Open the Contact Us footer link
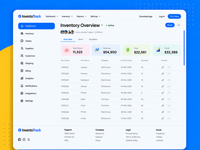This screenshot has height=150, width=200. coord(69,137)
